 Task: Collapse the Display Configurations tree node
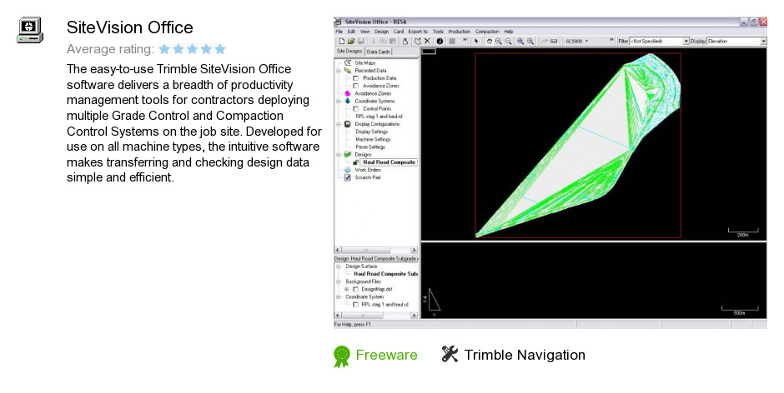point(339,124)
